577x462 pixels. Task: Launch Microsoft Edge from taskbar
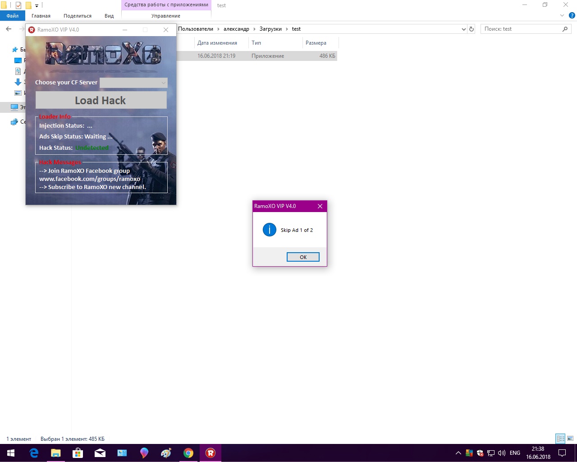pyautogui.click(x=34, y=453)
